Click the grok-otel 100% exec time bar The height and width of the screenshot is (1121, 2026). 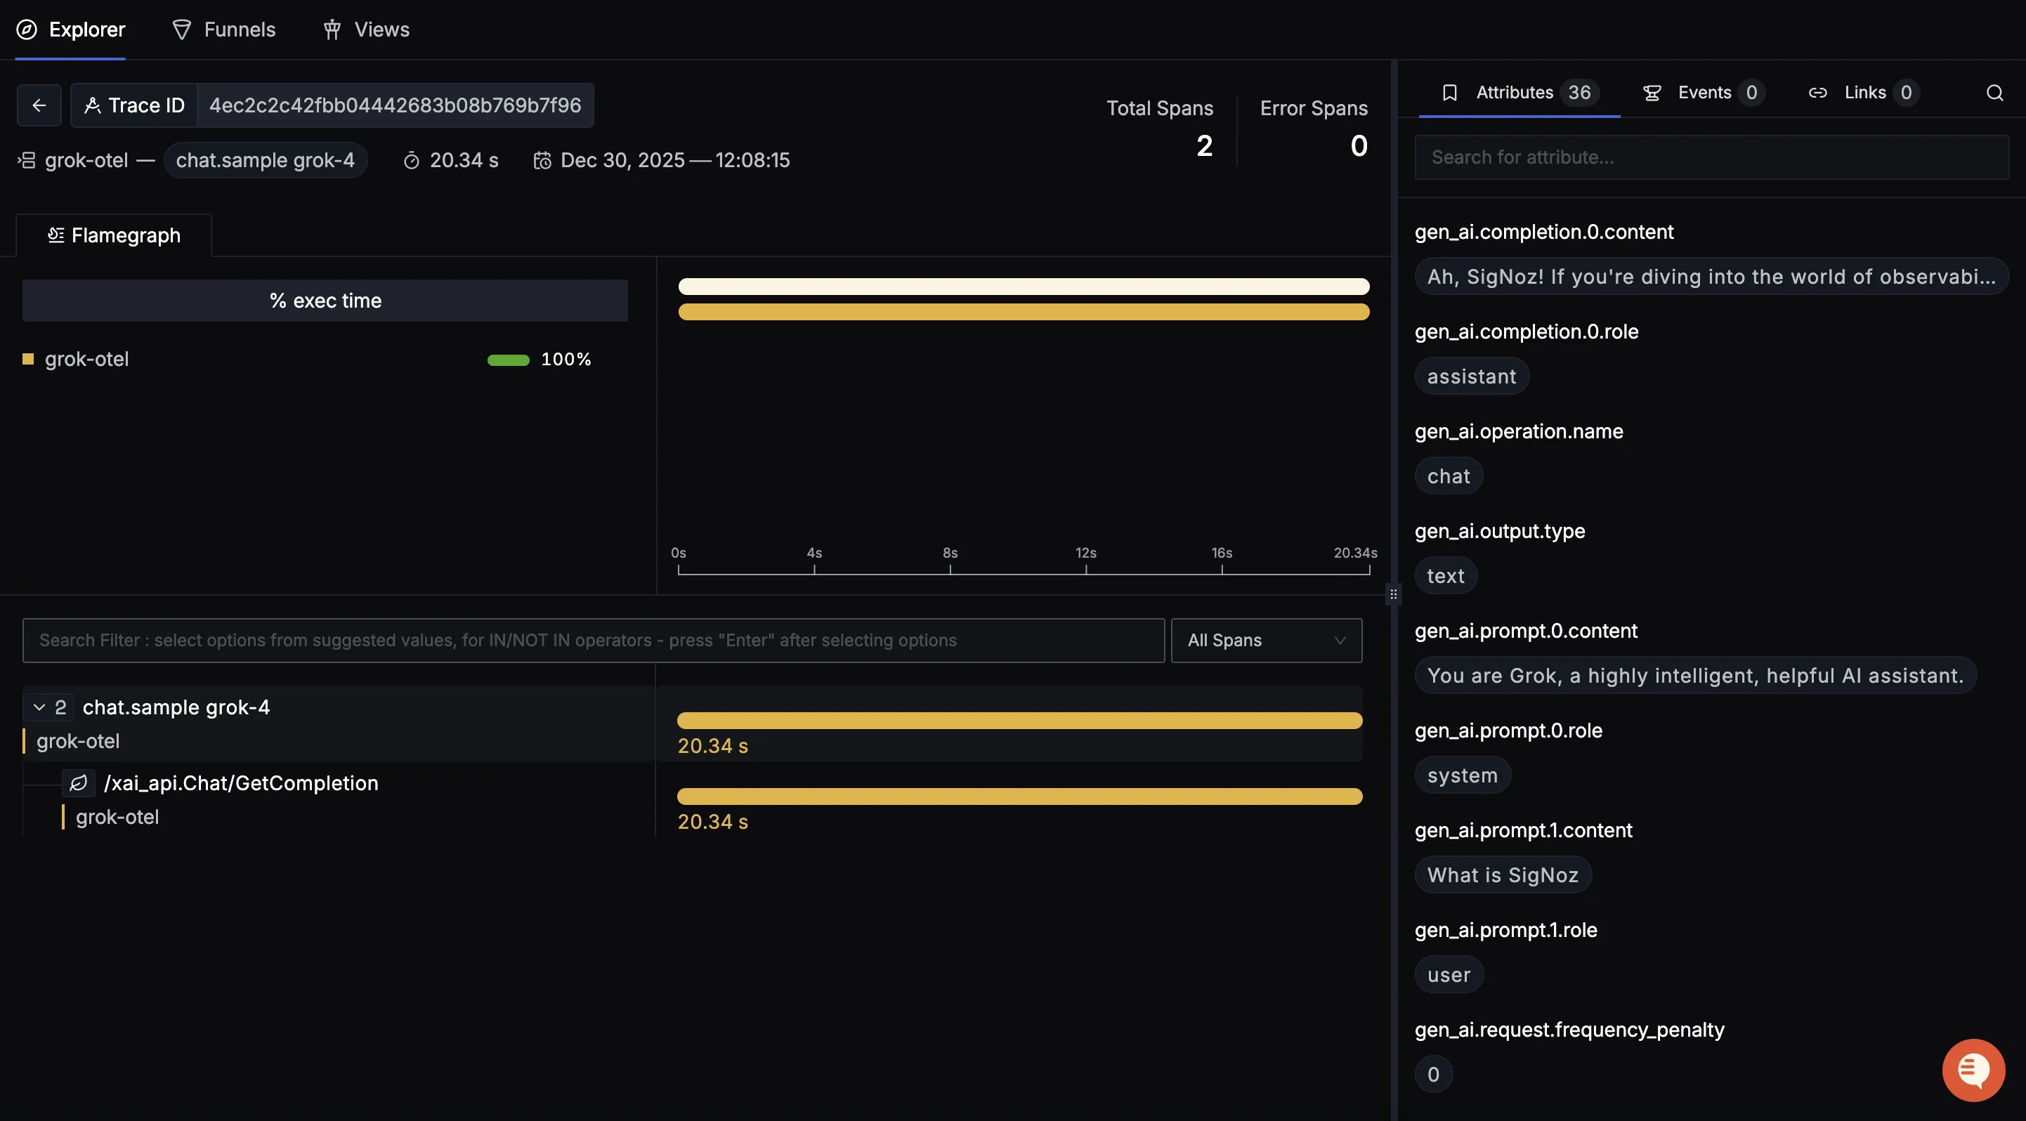507,359
